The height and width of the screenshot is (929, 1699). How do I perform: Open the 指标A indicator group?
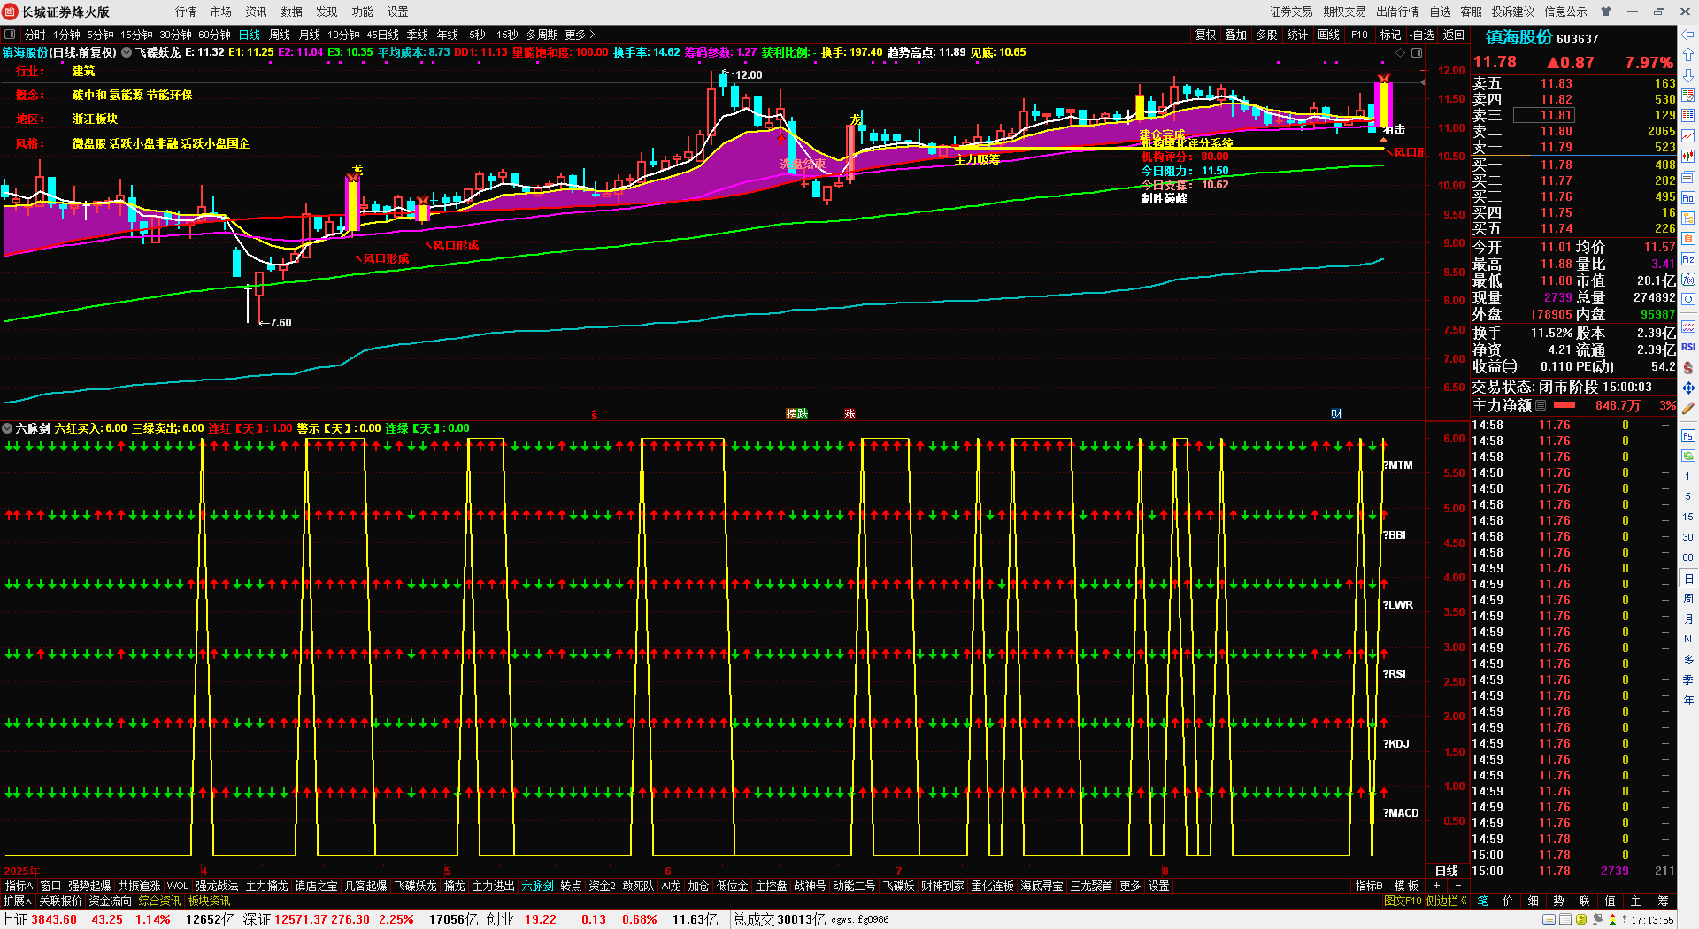[19, 886]
